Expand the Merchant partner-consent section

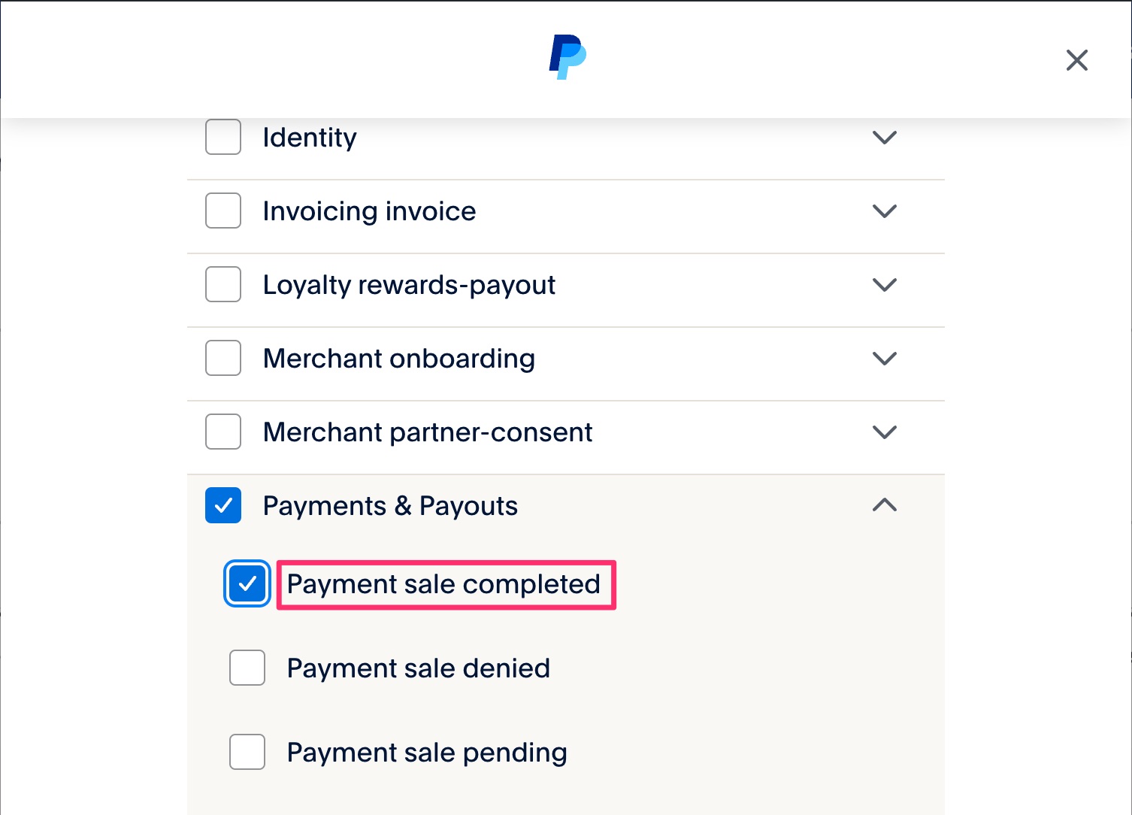pos(885,432)
